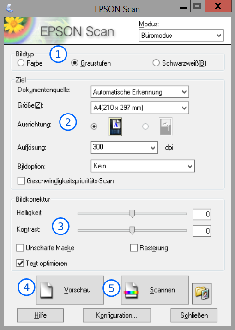The width and height of the screenshot is (235, 330).
Task: Open the Auflösung dropdown set to 300
Action: 124,147
